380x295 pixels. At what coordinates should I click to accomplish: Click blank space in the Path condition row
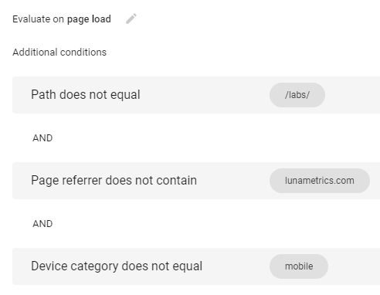point(206,95)
